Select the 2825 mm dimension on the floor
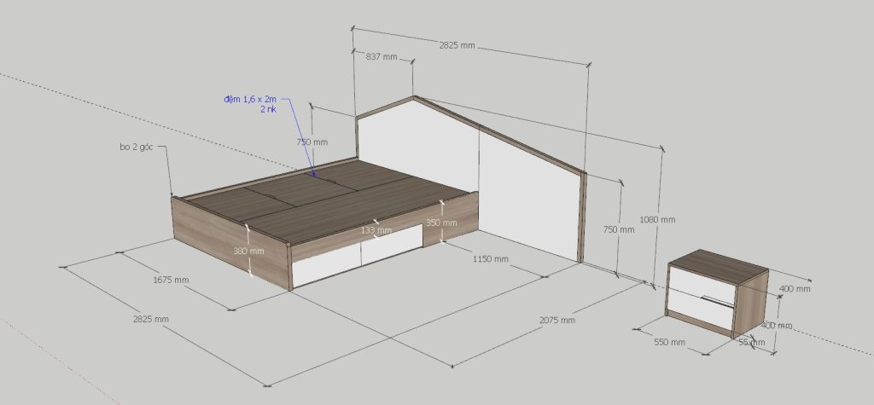874x405 pixels. point(150,319)
